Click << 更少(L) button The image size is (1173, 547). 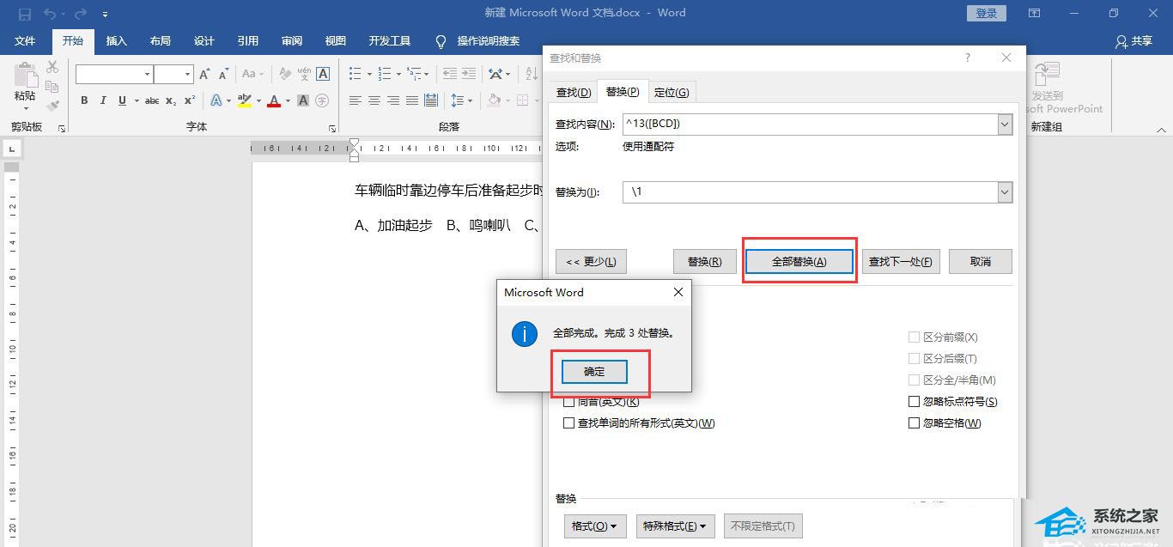pos(591,262)
